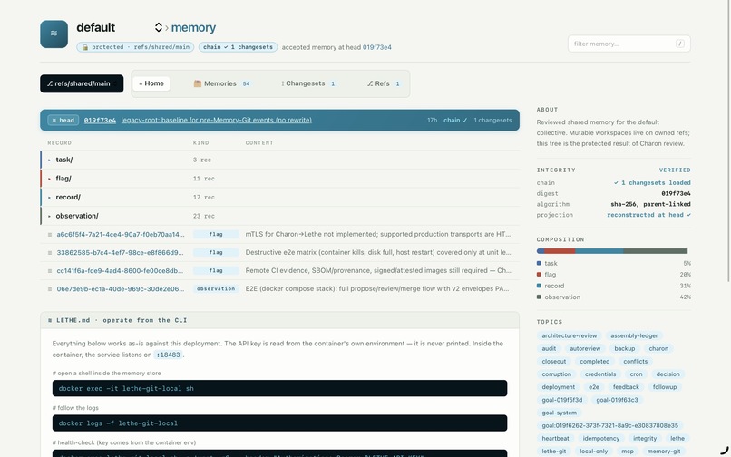Open record cc141f6a-fde9-4ad4 link
Viewport: 731px width, 457px height.
click(x=120, y=270)
